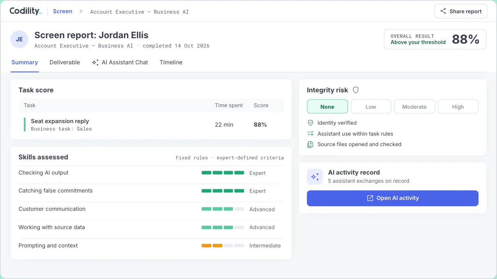Click the Identity verified text
Viewport: 497px width, 279px height.
[x=337, y=123]
